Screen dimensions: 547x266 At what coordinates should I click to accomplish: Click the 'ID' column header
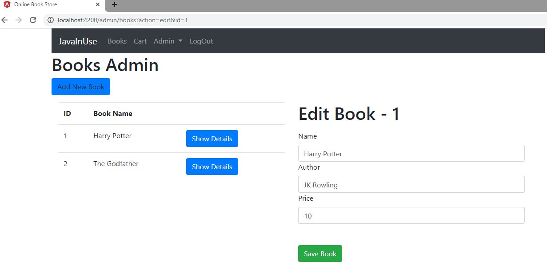point(67,113)
